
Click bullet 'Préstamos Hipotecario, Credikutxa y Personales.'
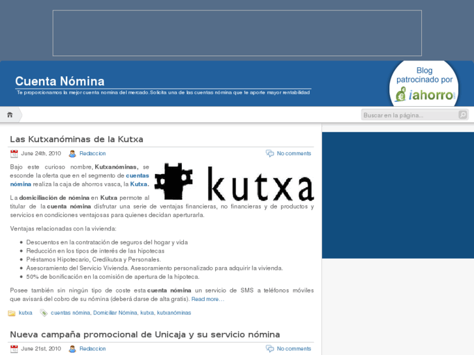[93, 259]
